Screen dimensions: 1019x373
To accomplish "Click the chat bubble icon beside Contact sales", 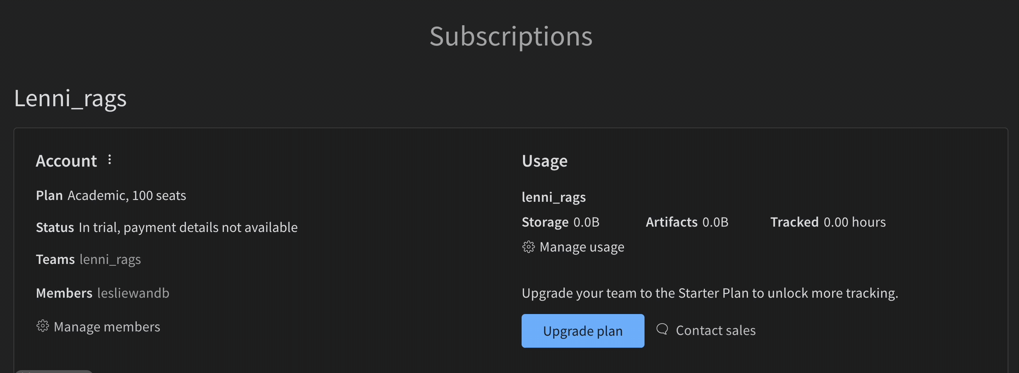I will click(x=662, y=330).
